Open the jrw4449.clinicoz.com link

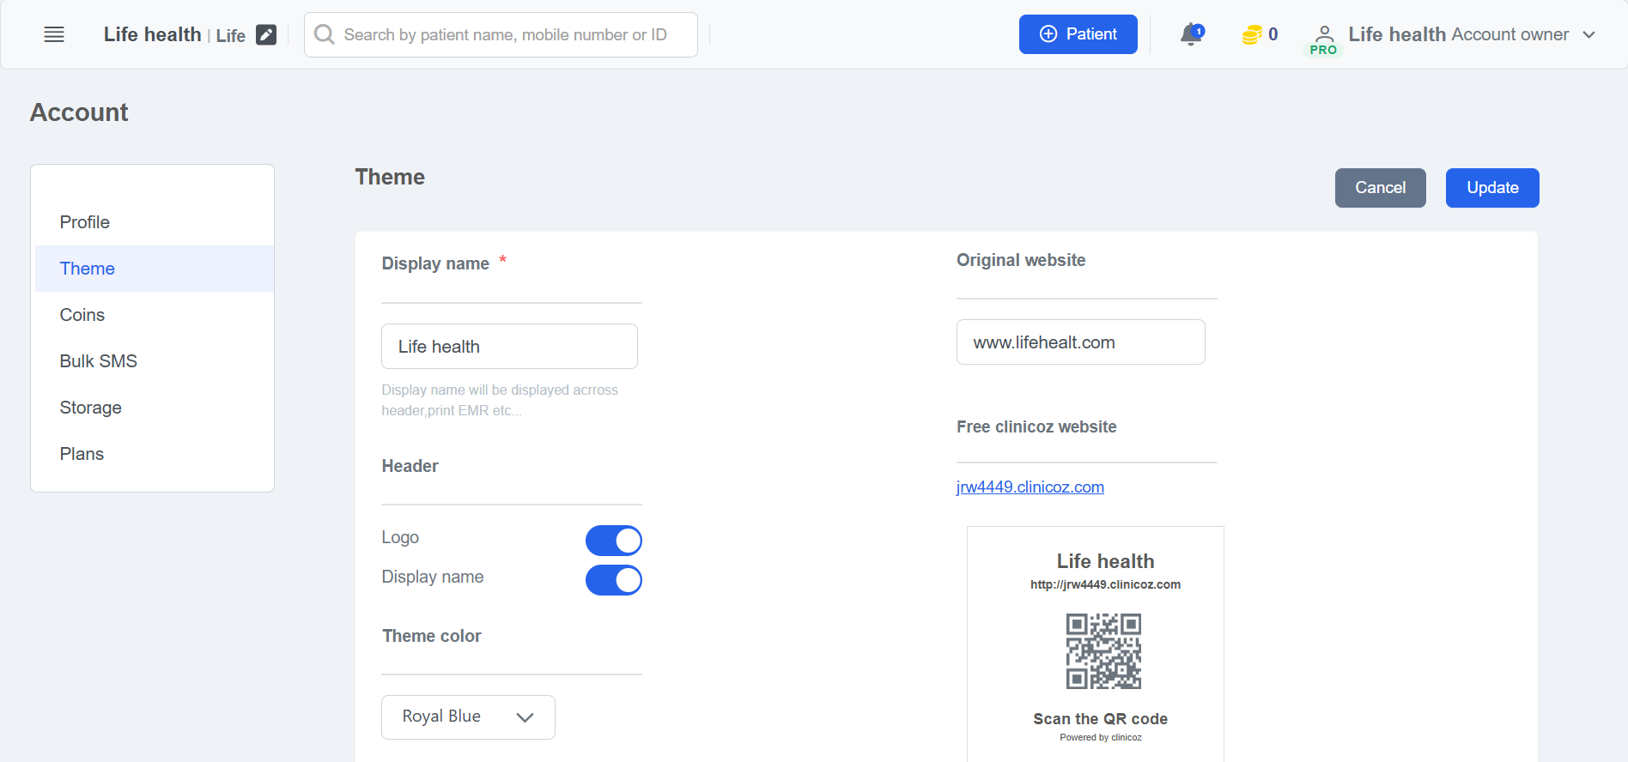1030,487
